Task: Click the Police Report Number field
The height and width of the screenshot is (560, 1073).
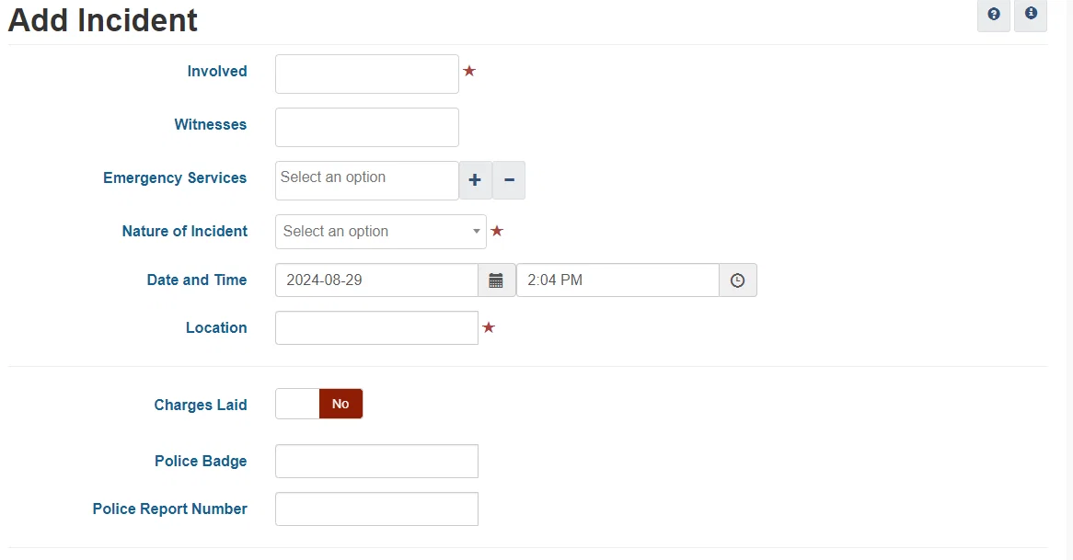Action: click(375, 509)
